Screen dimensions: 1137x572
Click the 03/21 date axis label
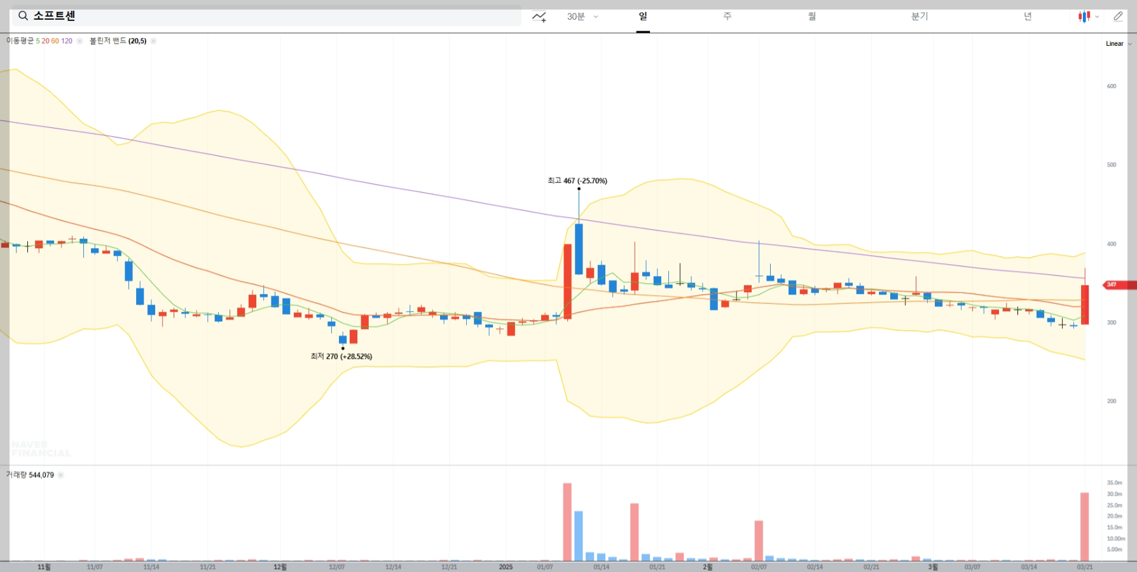(1084, 567)
